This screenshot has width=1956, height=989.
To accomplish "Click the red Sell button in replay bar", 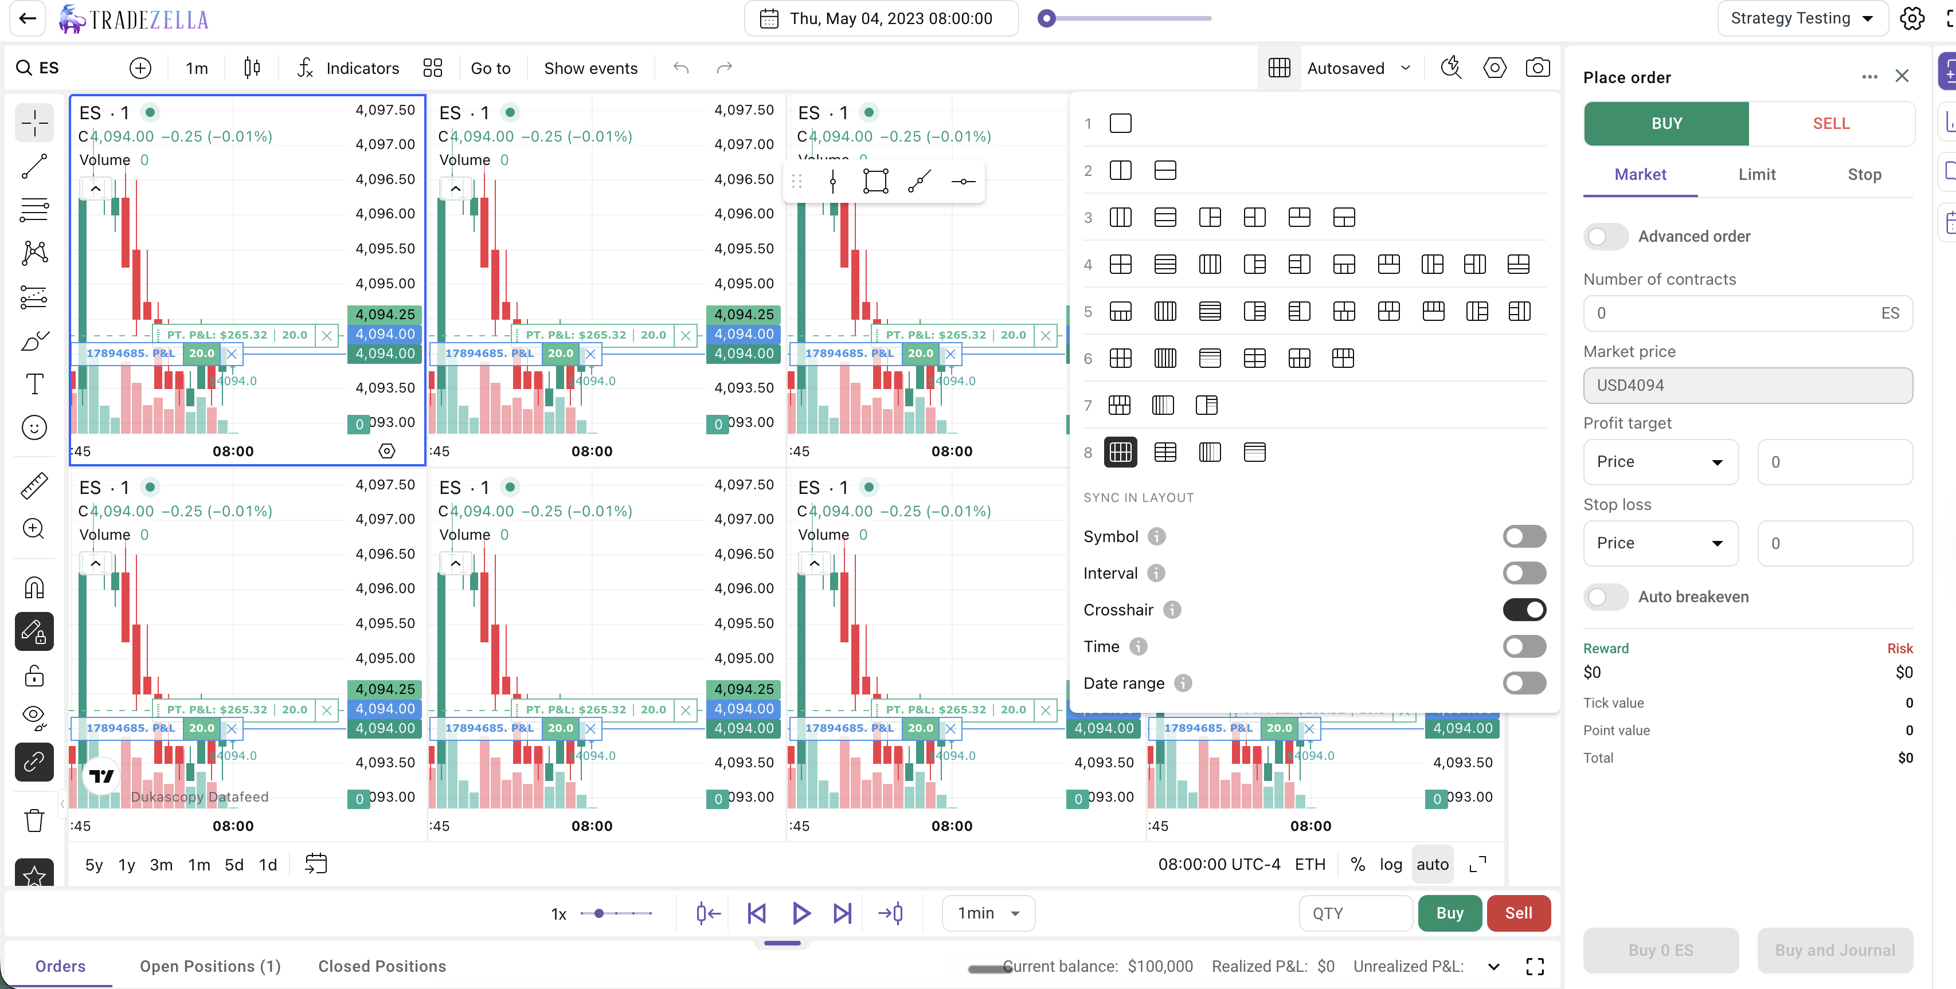I will [x=1518, y=913].
